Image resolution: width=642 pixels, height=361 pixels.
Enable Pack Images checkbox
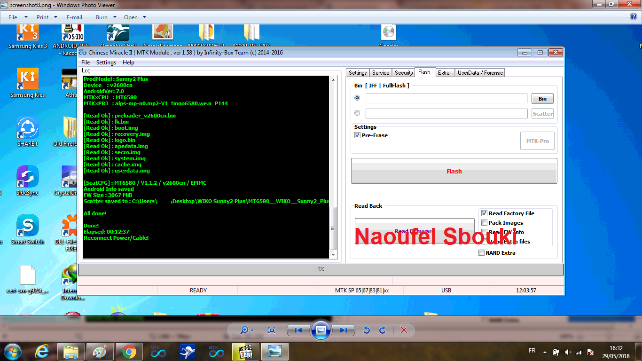[485, 223]
